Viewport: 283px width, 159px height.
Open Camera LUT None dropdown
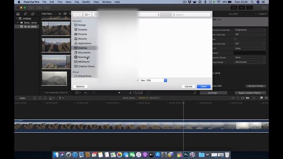pyautogui.click(x=250, y=48)
